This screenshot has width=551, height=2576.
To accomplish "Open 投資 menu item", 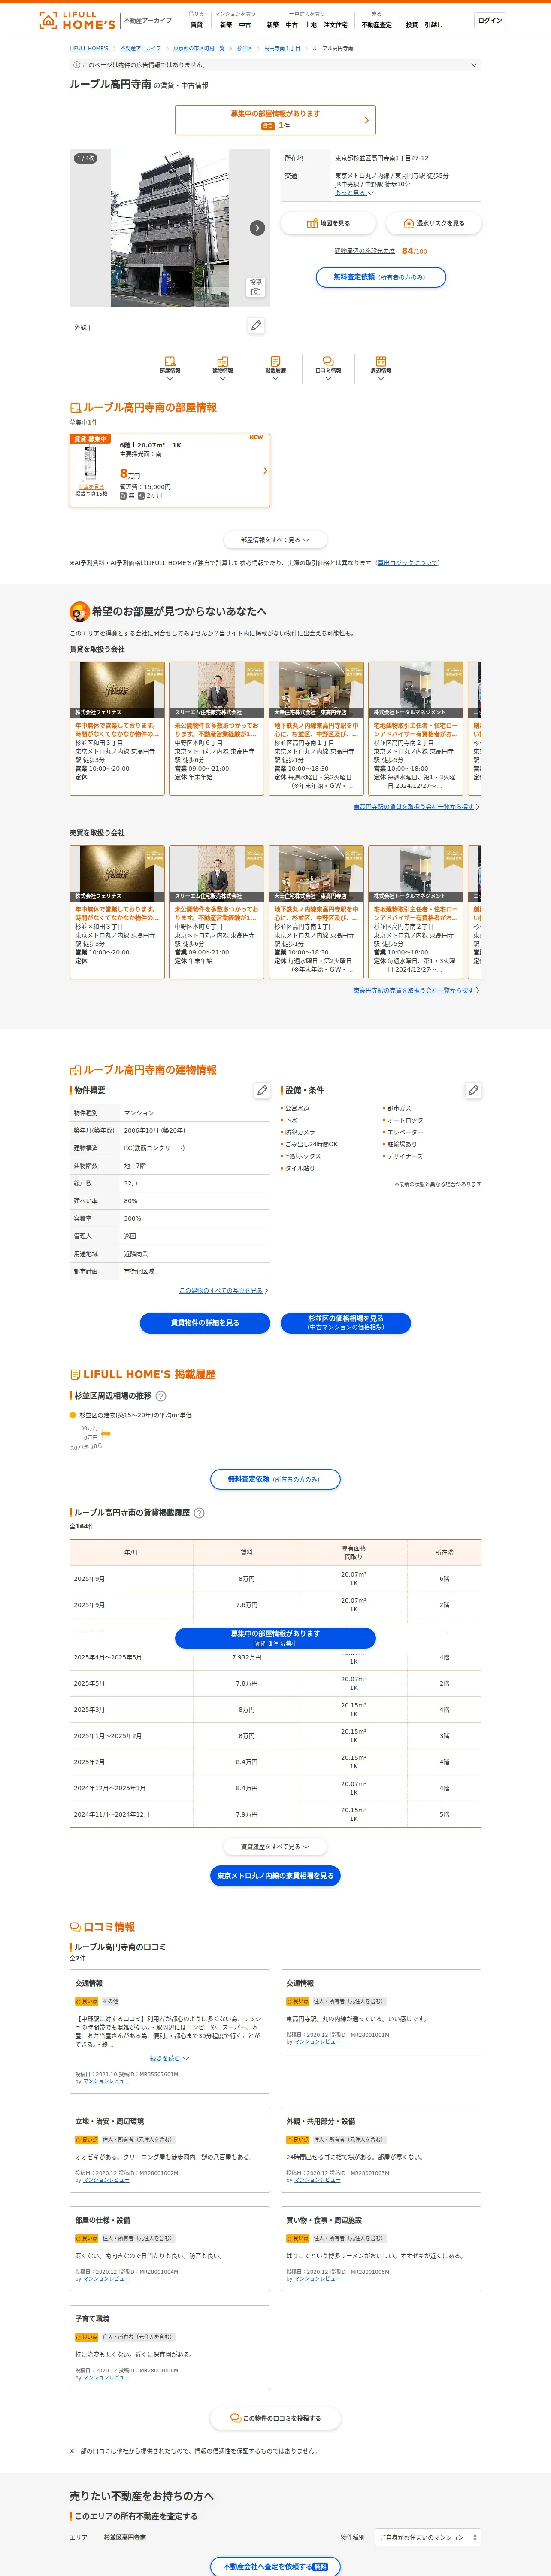I will (412, 25).
